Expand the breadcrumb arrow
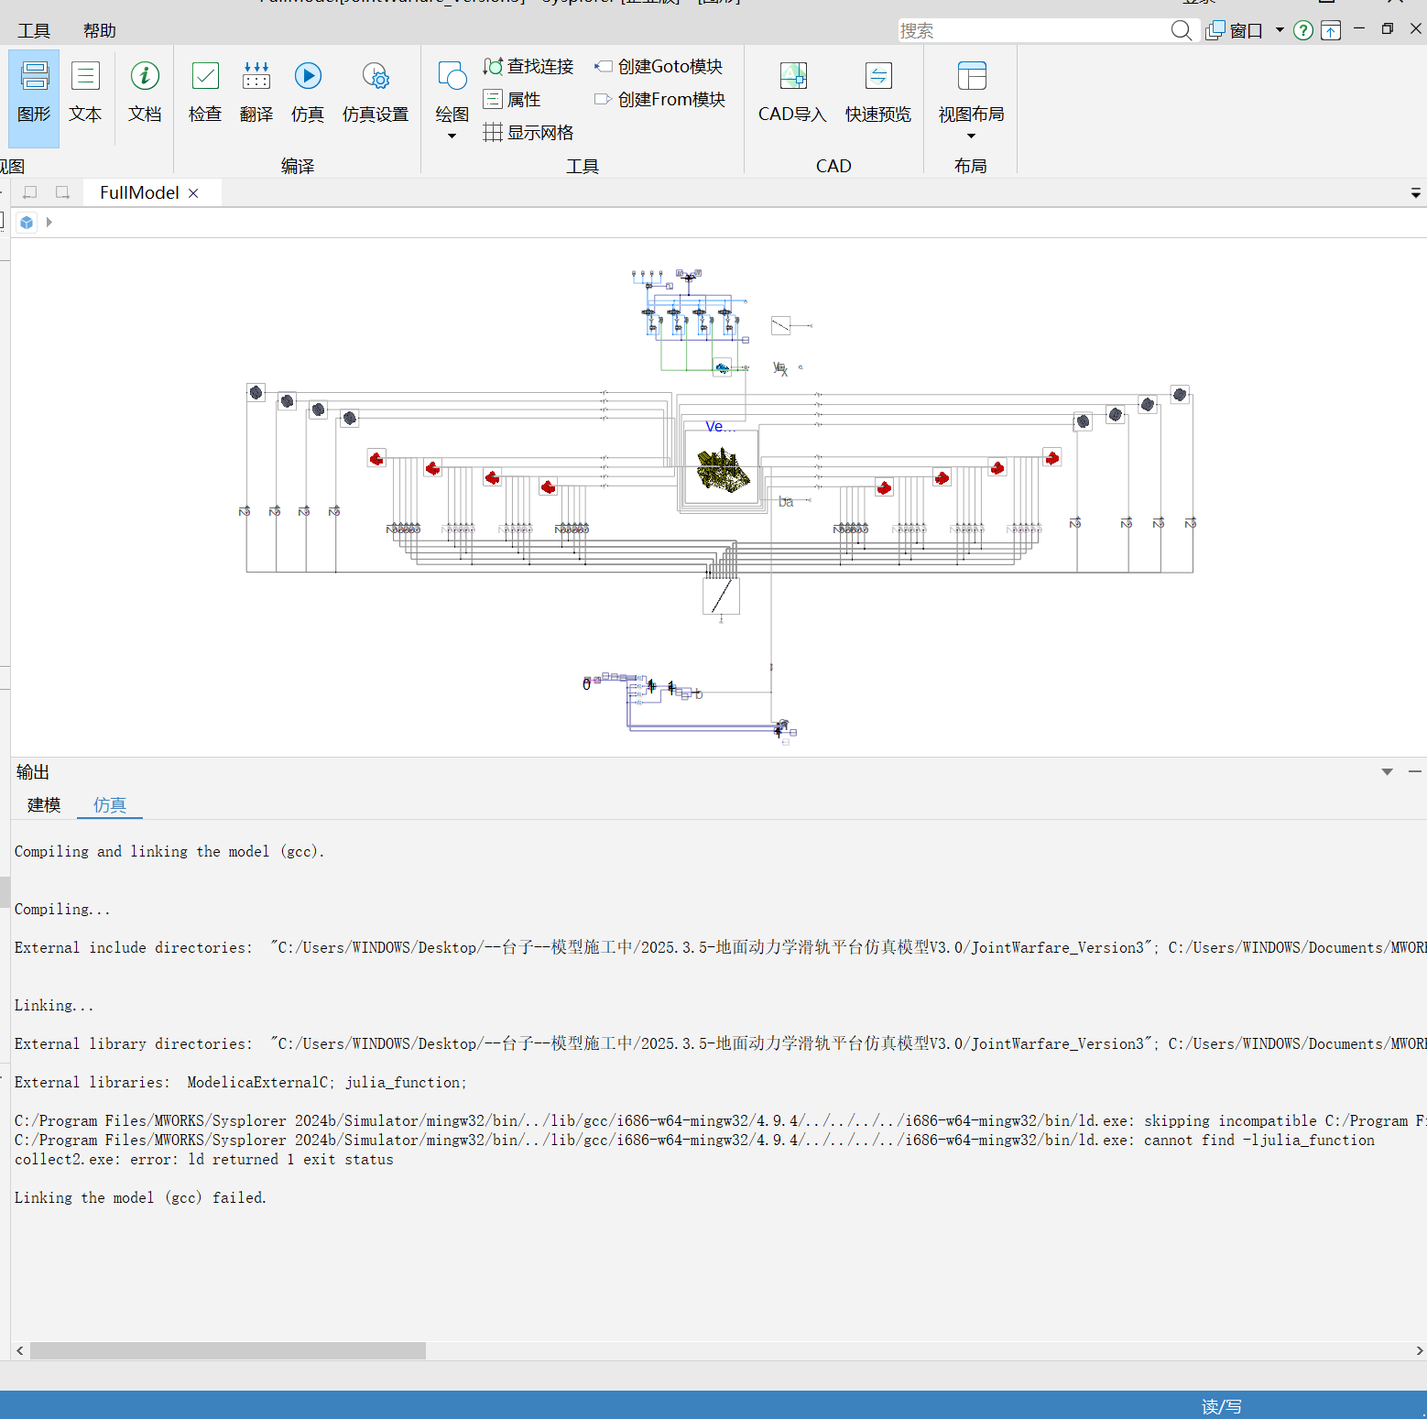The image size is (1427, 1419). tap(49, 223)
